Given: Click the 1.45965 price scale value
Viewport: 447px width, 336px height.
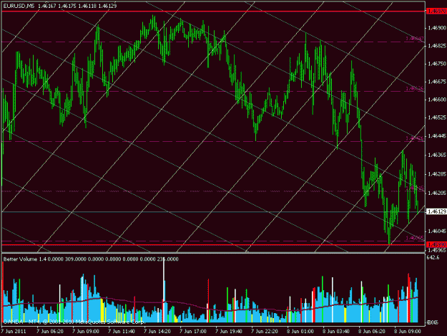Looking at the screenshot, I should coord(437,250).
